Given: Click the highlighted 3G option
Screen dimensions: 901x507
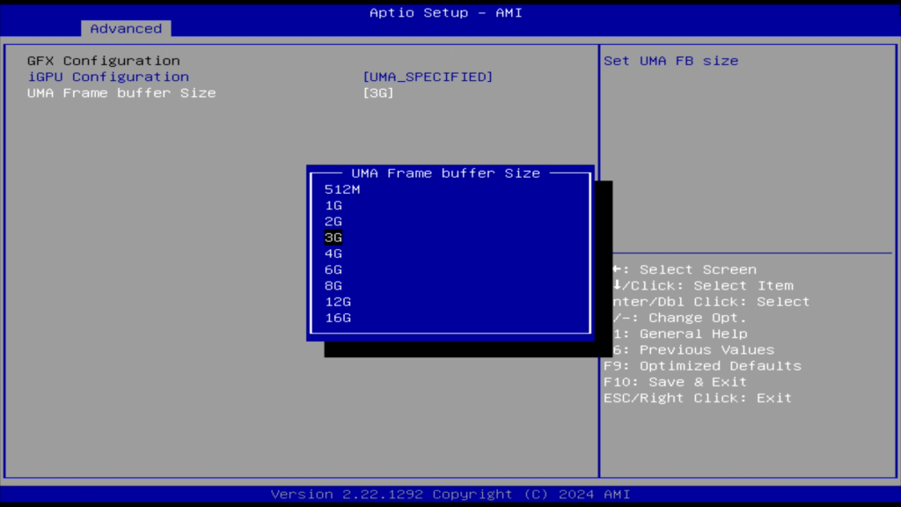Looking at the screenshot, I should point(333,238).
